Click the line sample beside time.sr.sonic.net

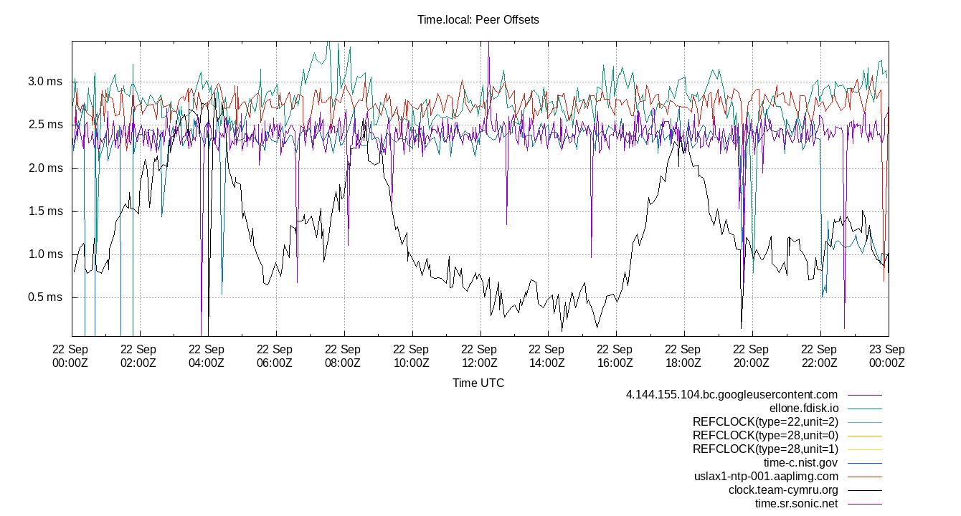[x=864, y=504]
